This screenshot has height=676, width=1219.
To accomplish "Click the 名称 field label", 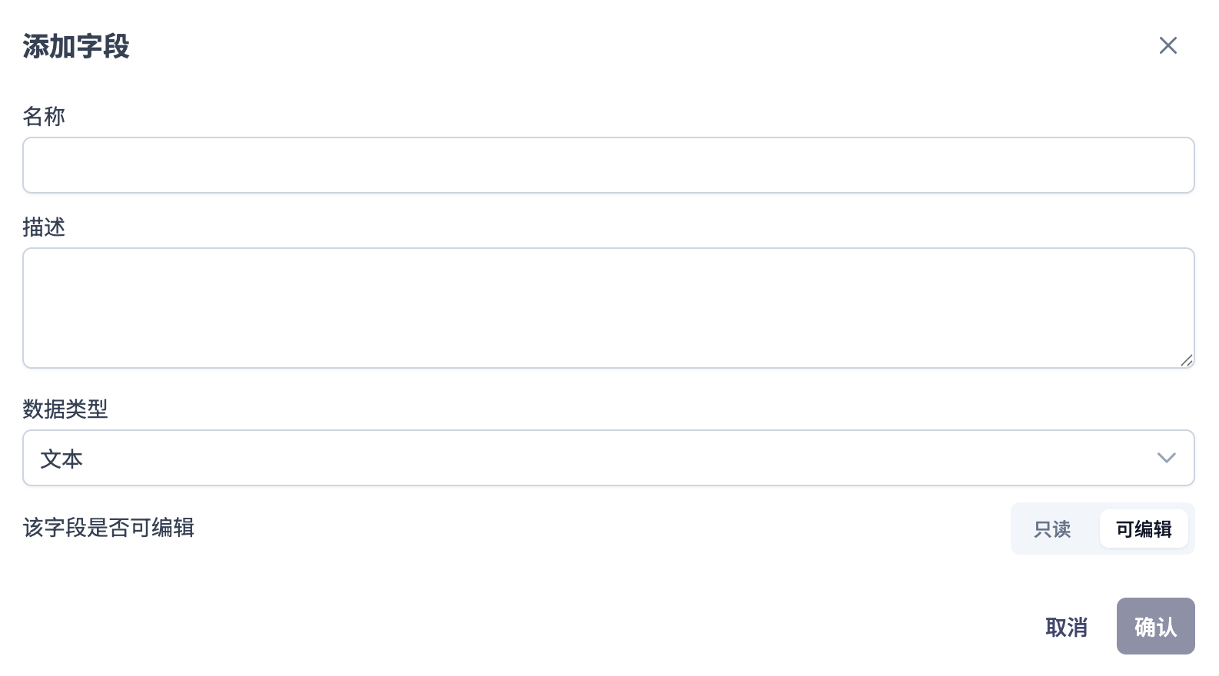I will pos(44,116).
